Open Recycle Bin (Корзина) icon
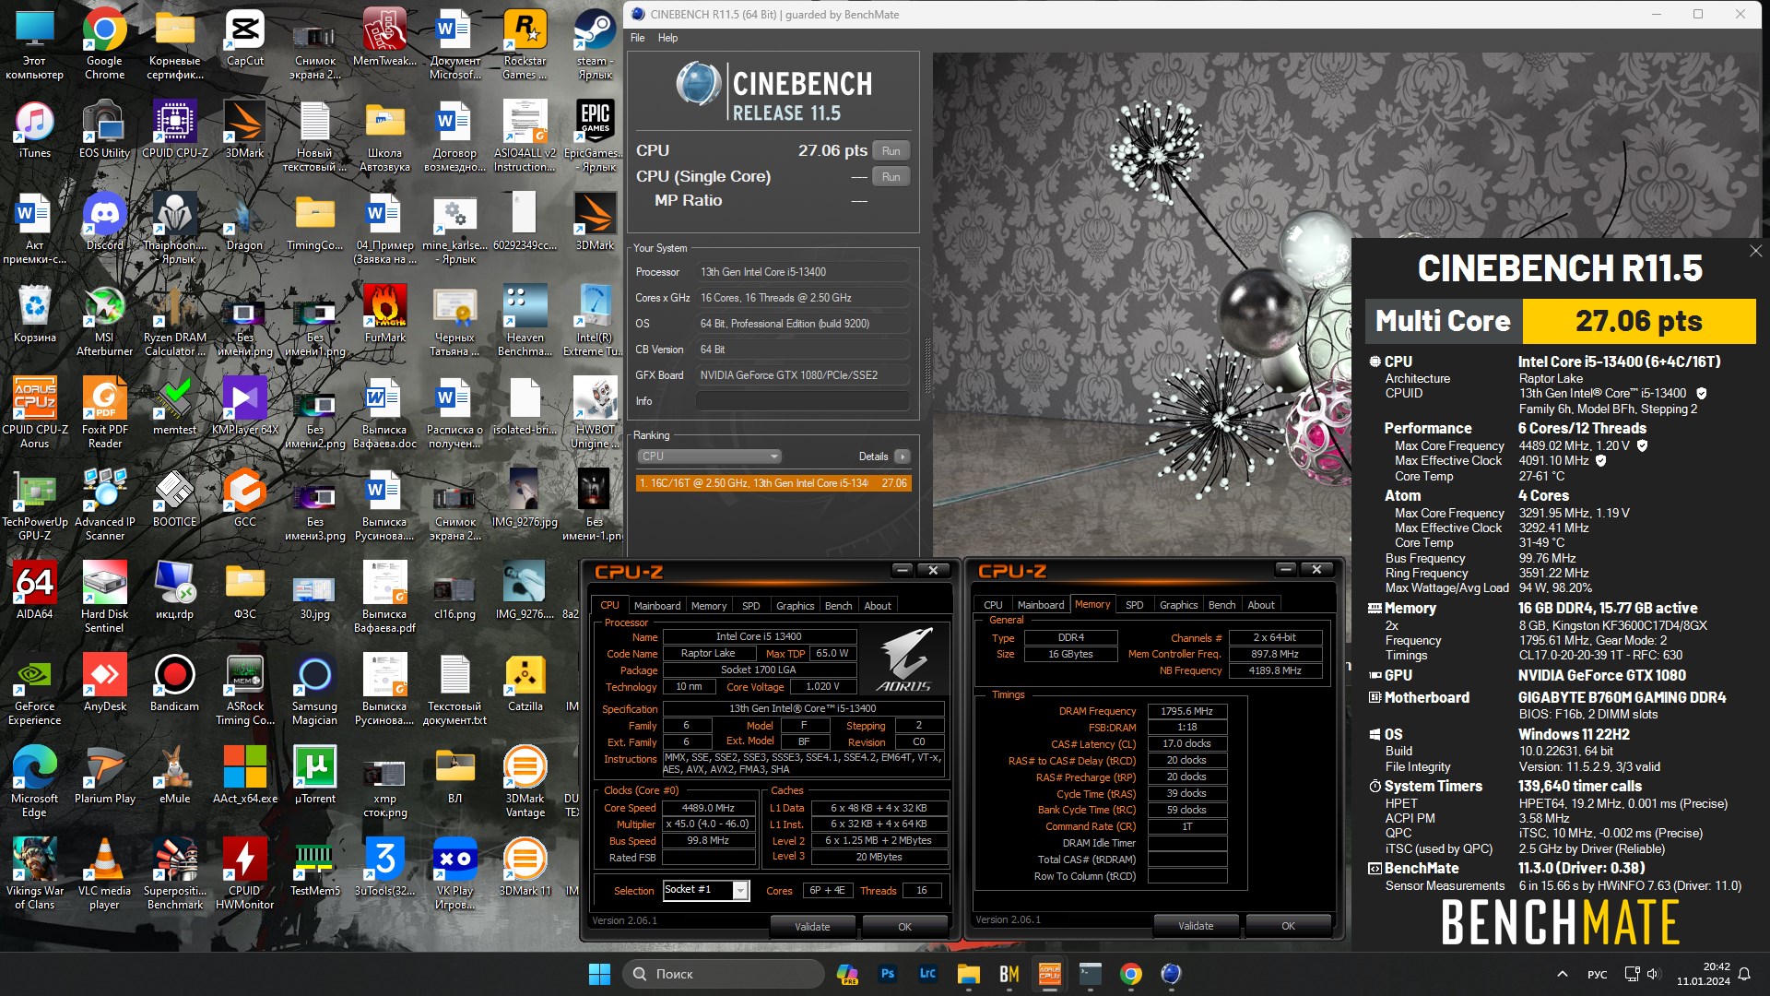The height and width of the screenshot is (996, 1770). [x=34, y=314]
